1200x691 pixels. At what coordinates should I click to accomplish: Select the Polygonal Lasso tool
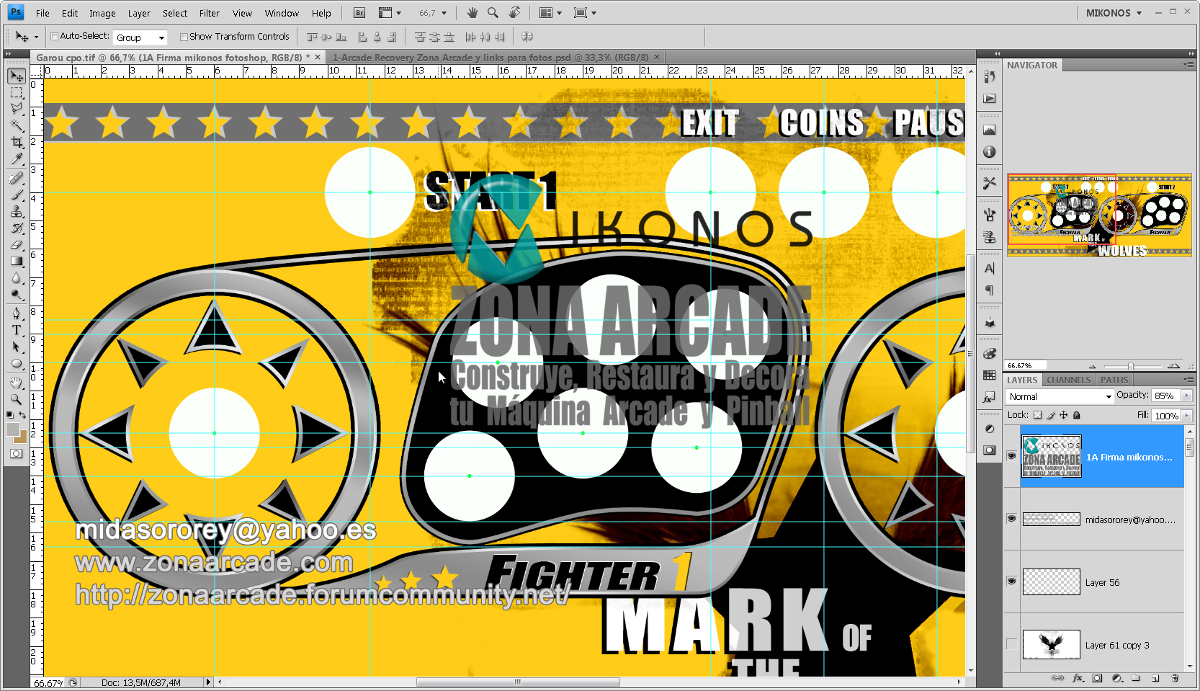click(17, 109)
